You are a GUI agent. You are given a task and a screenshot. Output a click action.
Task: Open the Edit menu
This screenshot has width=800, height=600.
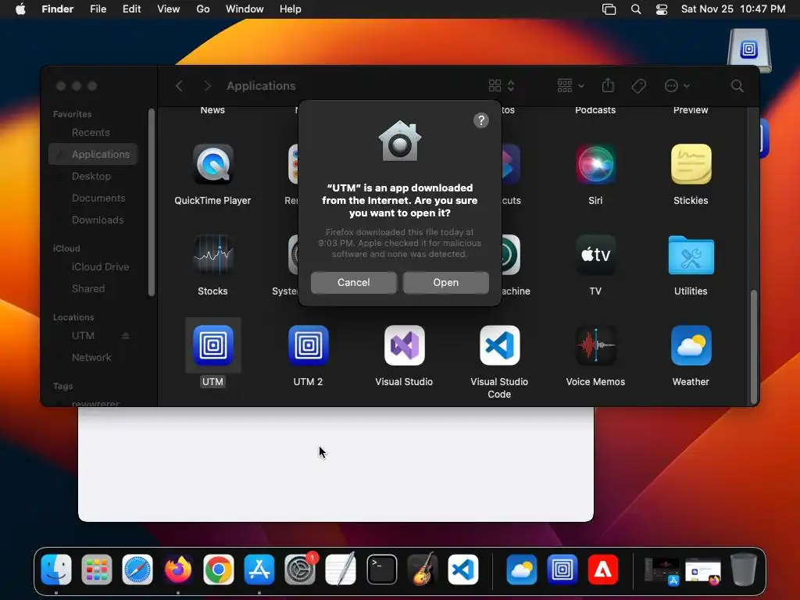click(131, 9)
